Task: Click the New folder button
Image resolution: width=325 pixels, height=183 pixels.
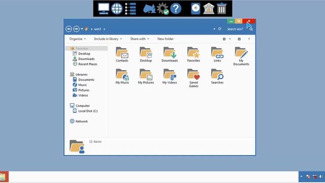Action: point(166,39)
